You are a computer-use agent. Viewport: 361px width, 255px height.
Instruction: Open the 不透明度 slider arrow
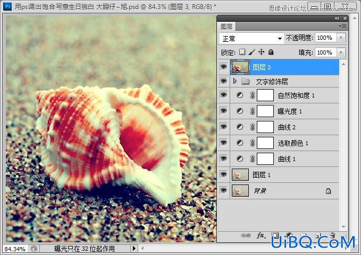point(341,38)
